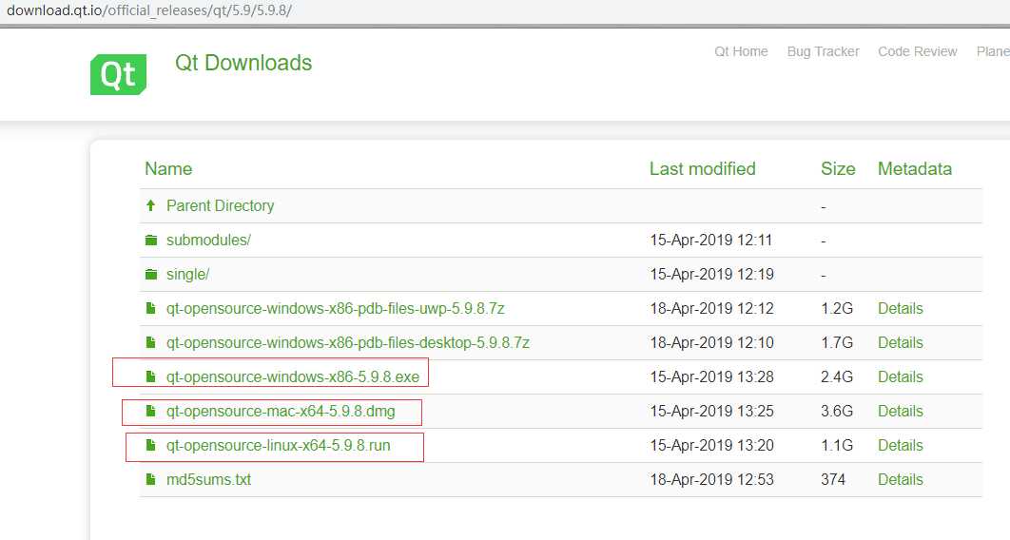Click the green Qt logo
Screen dimensions: 1010x540
tap(119, 75)
